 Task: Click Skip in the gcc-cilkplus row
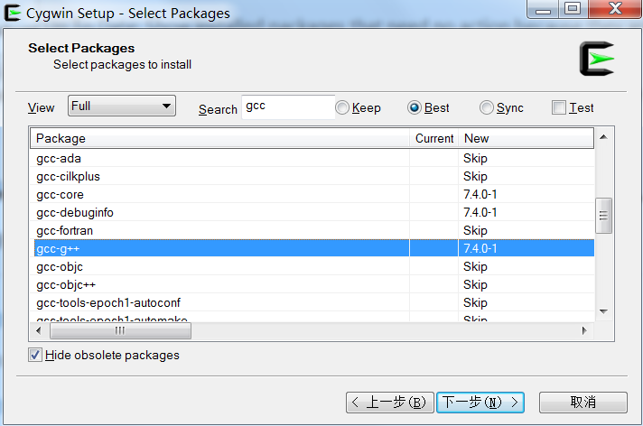[x=475, y=176]
